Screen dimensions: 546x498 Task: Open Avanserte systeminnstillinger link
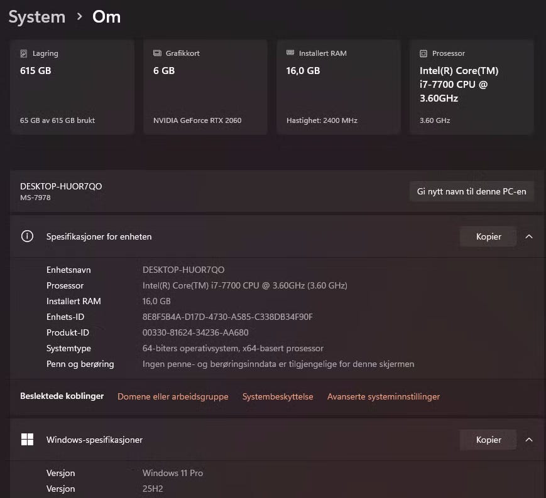[x=383, y=396]
